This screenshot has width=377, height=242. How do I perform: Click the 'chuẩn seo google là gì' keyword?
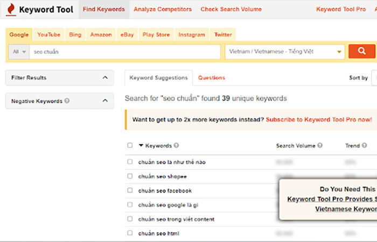coord(168,205)
